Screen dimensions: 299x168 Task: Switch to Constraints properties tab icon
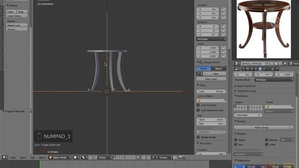(264, 69)
